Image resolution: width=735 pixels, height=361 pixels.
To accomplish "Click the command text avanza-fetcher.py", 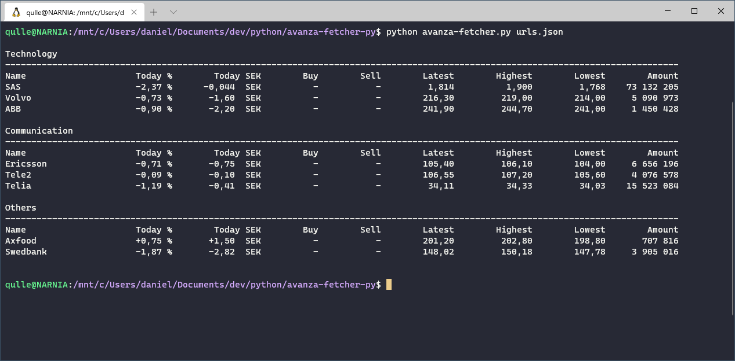I will [x=467, y=32].
